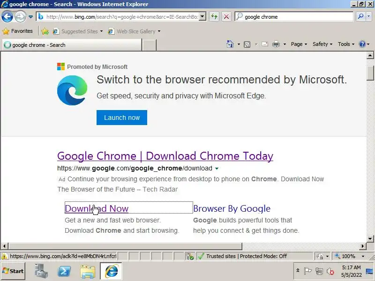Image resolution: width=375 pixels, height=281 pixels.
Task: Click the vertical scrollbar up arrow
Action: tap(370, 55)
